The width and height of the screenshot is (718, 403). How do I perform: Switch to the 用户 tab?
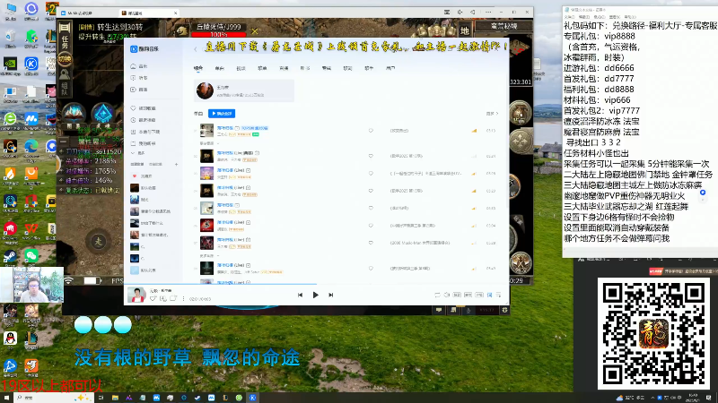(390, 68)
